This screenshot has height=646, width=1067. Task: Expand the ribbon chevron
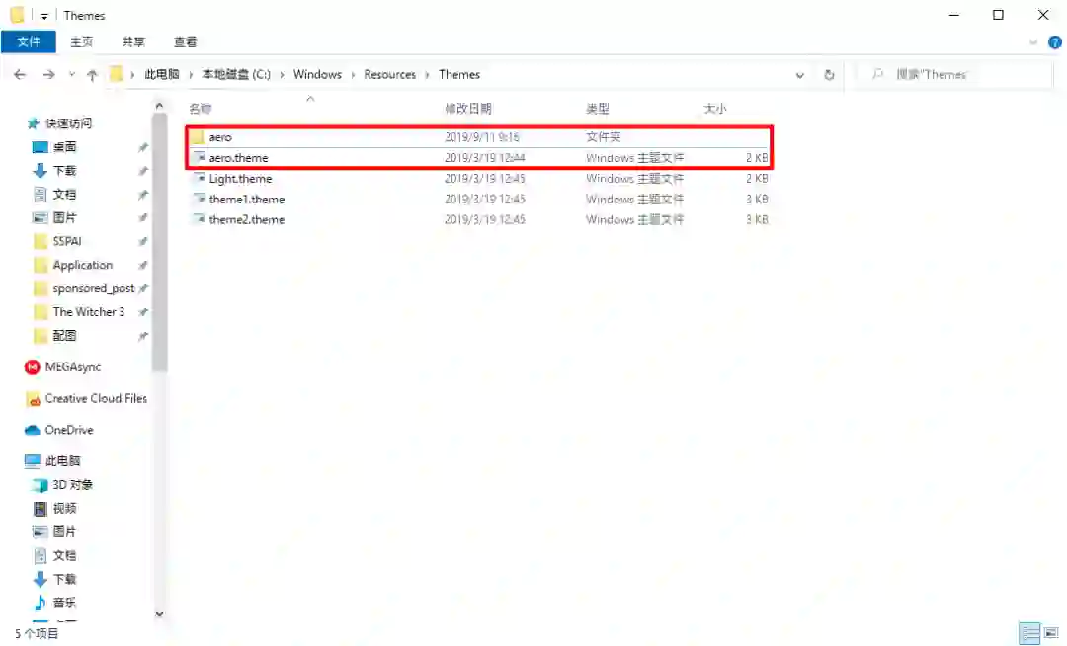point(1033,42)
